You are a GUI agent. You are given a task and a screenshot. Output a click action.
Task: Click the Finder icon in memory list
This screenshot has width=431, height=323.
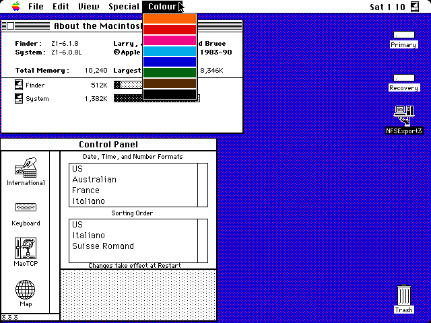tap(19, 85)
